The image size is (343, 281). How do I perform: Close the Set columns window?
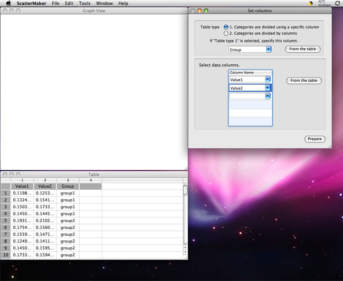pos(193,11)
